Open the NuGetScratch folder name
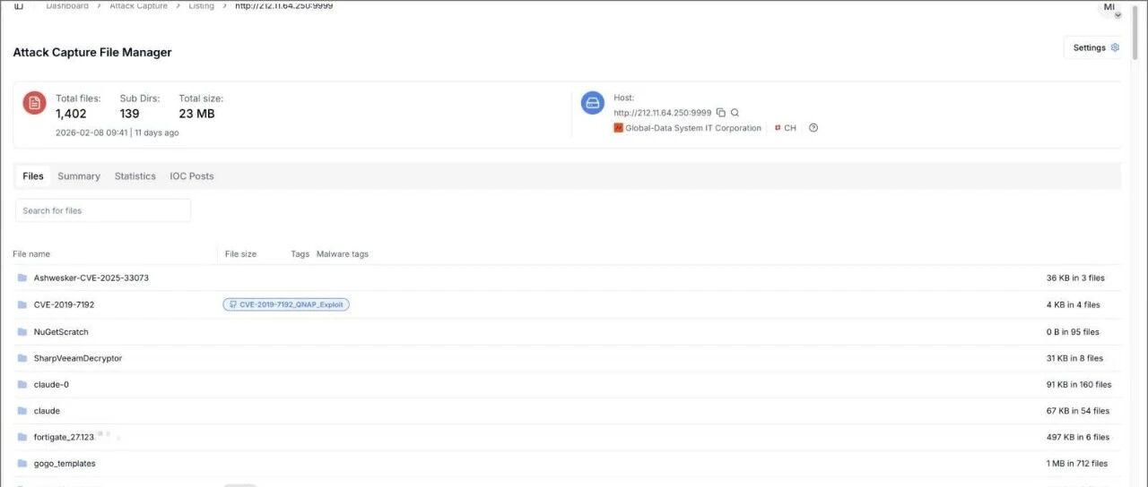The height and width of the screenshot is (487, 1148). pos(61,331)
